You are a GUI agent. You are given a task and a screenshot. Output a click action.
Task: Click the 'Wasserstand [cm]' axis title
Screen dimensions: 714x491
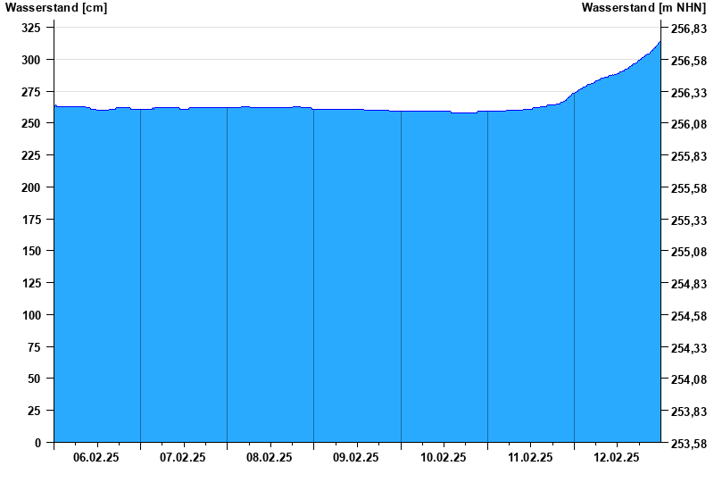(x=56, y=8)
